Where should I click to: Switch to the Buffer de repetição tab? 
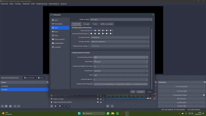(x=107, y=24)
